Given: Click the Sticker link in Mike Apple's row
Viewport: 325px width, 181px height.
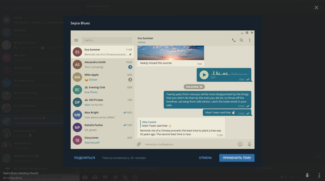Looking at the screenshot, I should point(93,79).
